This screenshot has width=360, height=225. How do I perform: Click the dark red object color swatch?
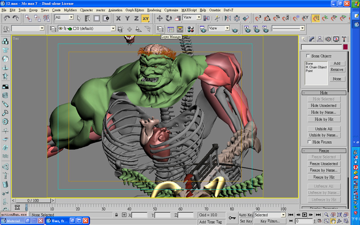click(345, 47)
